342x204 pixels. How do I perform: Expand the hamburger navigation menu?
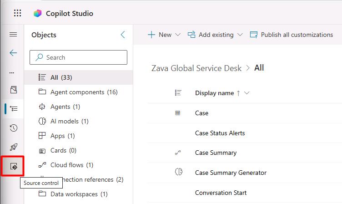(13, 34)
